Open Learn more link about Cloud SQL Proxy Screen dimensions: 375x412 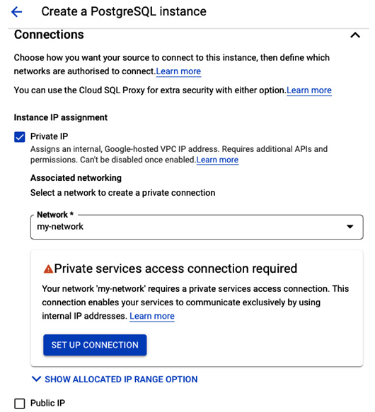point(309,90)
